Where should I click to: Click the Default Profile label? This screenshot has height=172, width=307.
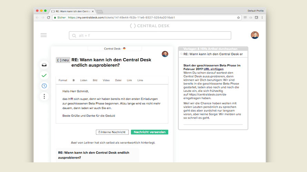click(256, 11)
